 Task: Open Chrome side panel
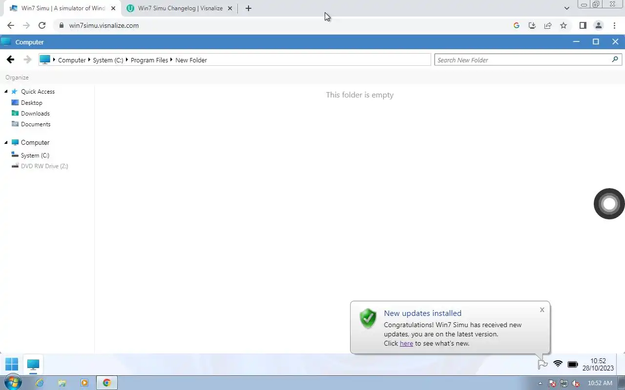pyautogui.click(x=583, y=25)
